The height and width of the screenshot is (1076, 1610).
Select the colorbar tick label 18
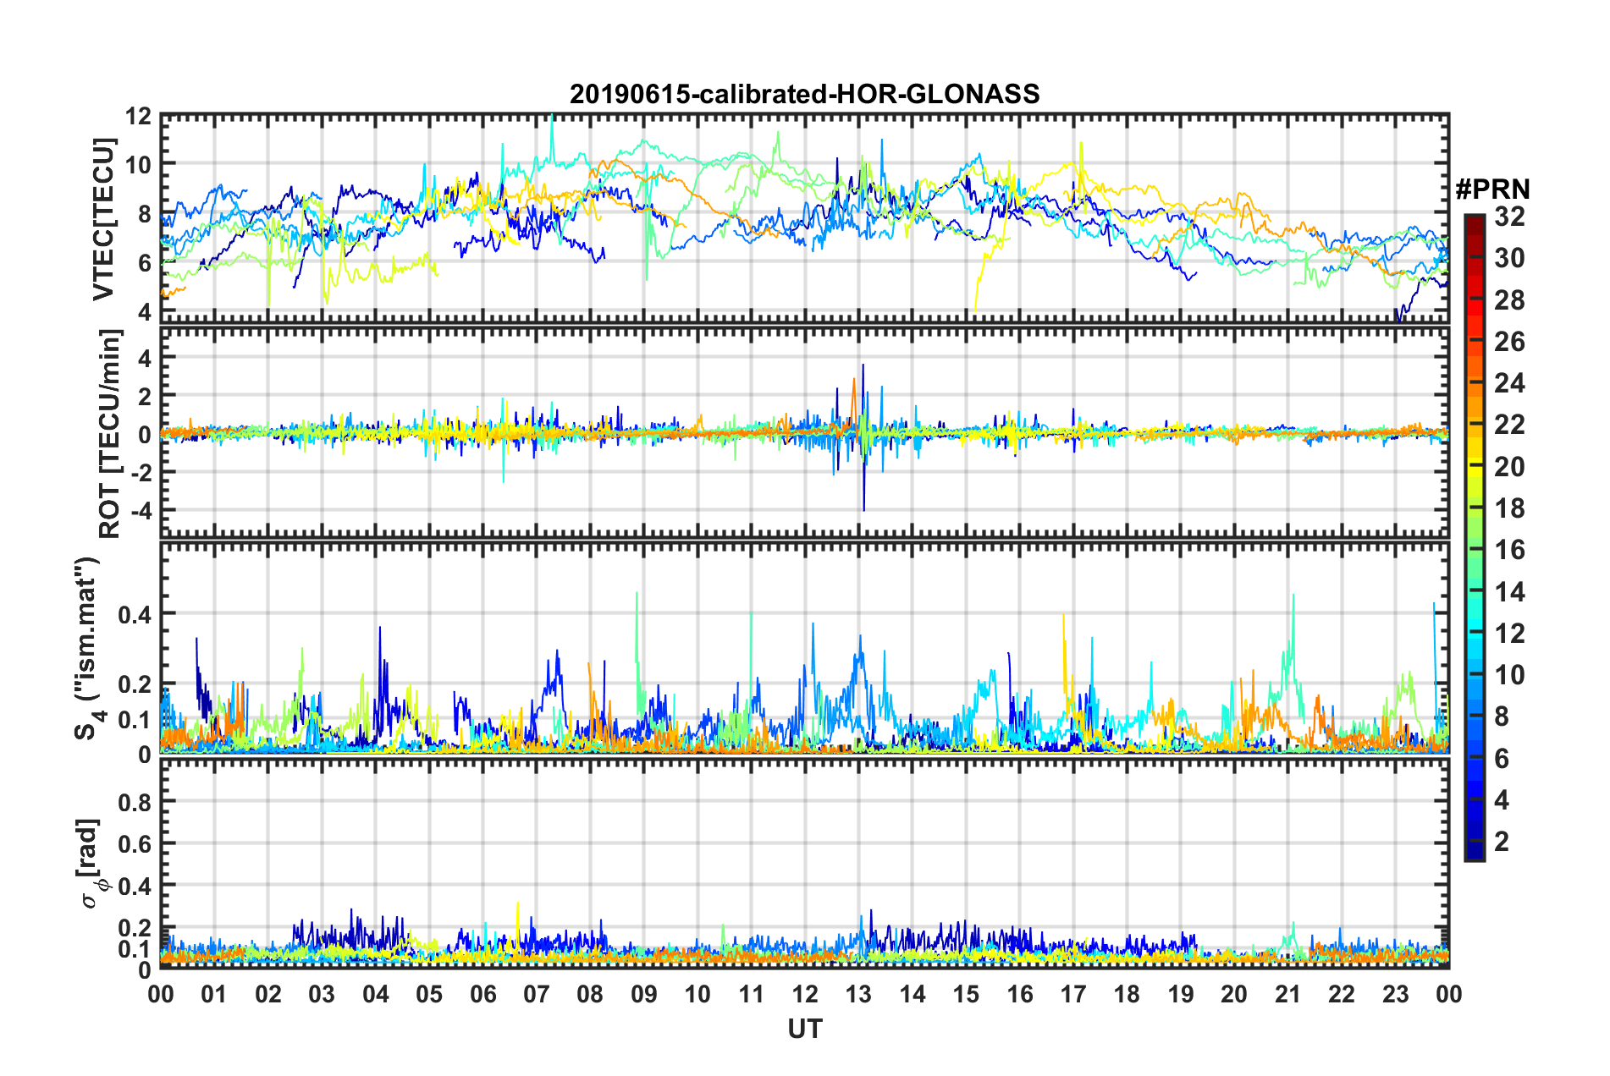click(x=1509, y=508)
